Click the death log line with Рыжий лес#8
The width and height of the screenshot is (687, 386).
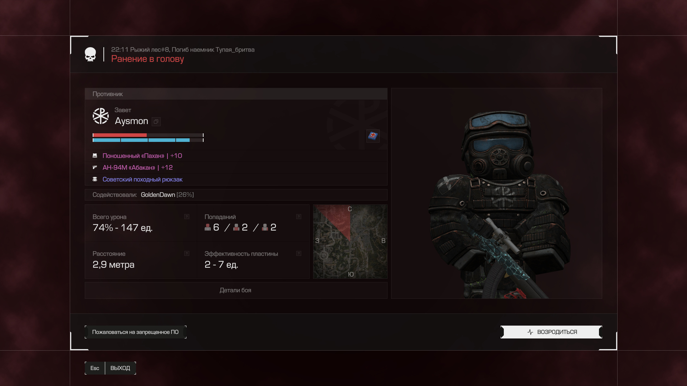click(x=183, y=50)
